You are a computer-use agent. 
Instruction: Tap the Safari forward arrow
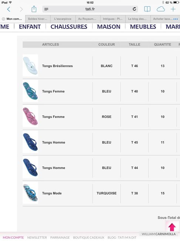coord(21,9)
